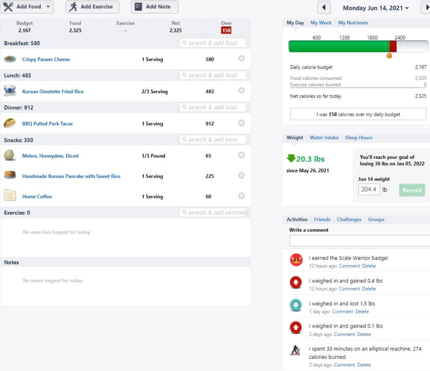Open Handmade Korean Pancake with Sweet Rice link
Screen dimensions: 430x371
click(x=71, y=176)
